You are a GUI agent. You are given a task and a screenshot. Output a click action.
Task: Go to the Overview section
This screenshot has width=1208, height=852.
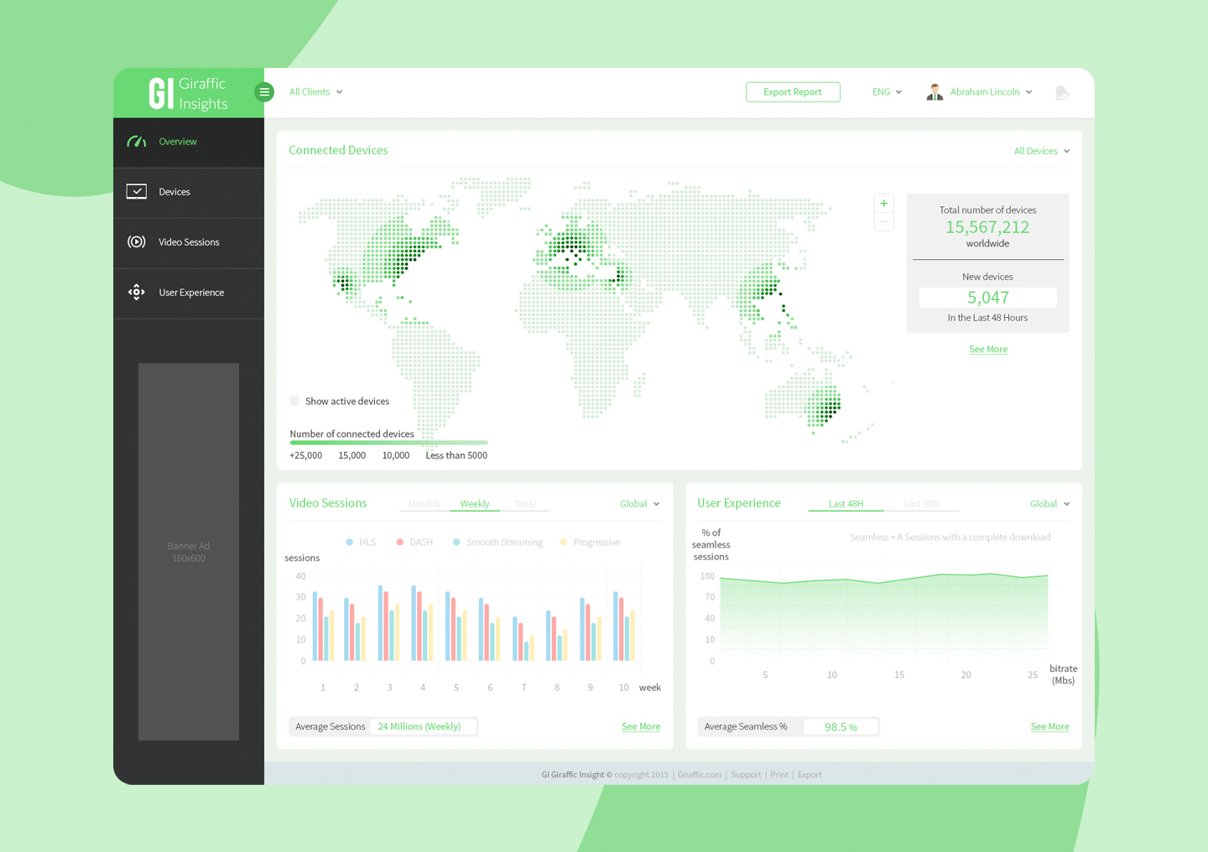click(189, 143)
